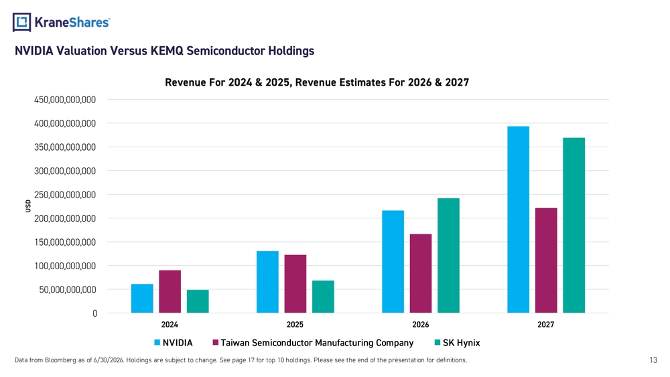The image size is (670, 377).
Task: Click the KraneShares square logo icon
Action: (x=22, y=22)
